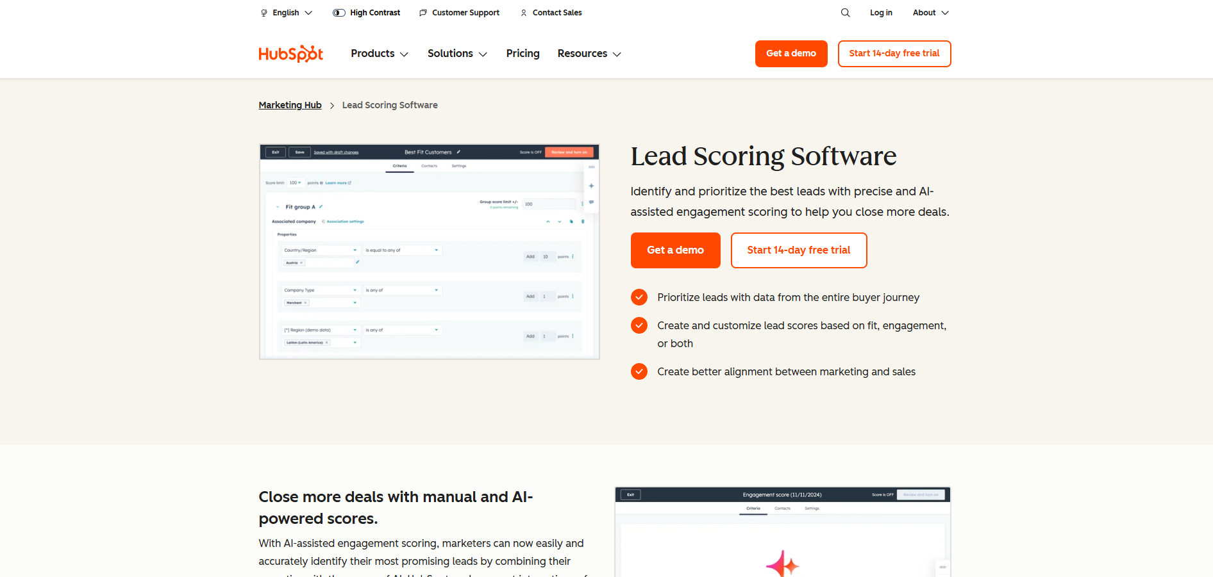The image size is (1213, 577).
Task: Click the Contact Sales person icon
Action: pos(524,13)
